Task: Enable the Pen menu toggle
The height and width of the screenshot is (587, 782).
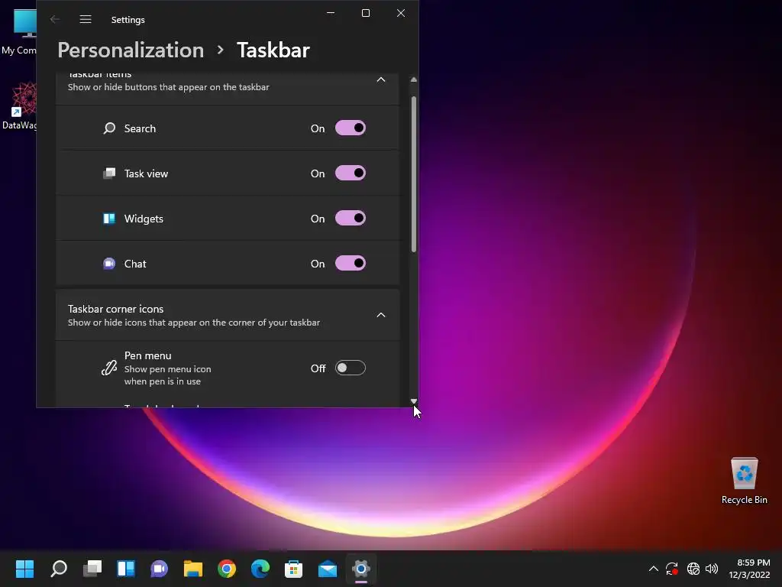Action: click(350, 368)
